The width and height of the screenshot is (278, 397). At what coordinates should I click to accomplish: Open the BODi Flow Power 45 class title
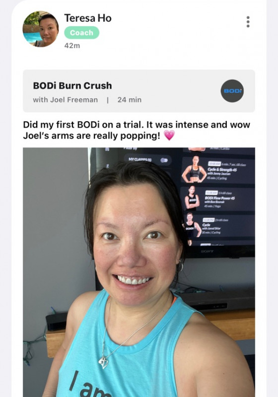tap(219, 198)
